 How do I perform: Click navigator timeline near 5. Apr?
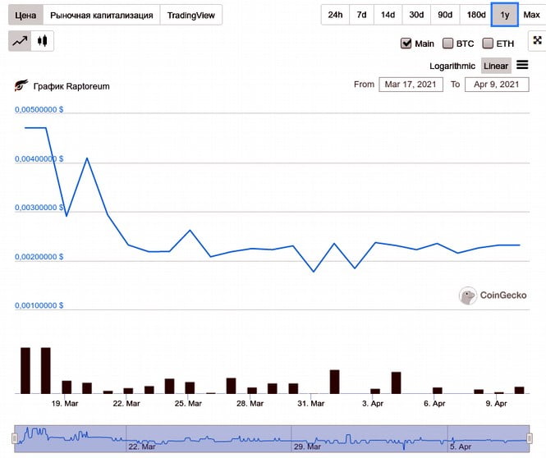click(x=461, y=447)
